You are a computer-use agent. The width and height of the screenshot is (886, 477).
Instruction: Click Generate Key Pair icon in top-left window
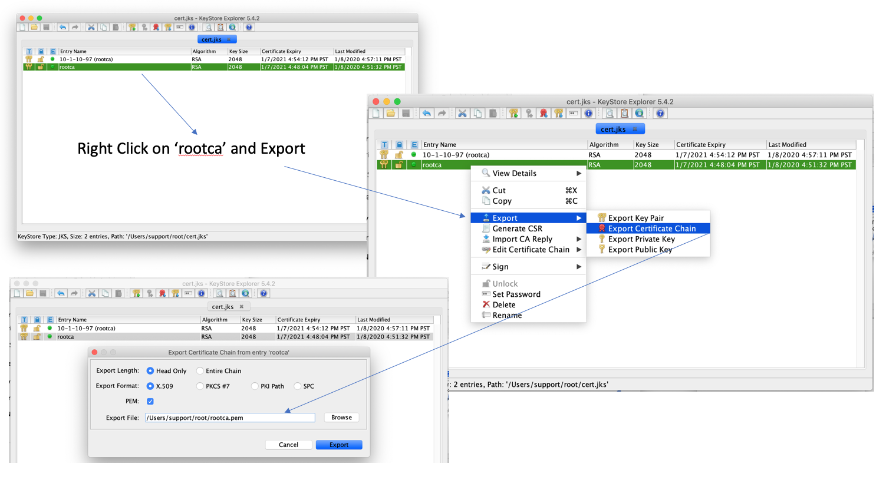(132, 27)
